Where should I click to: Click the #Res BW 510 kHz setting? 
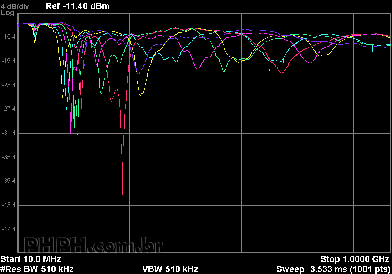[37, 269]
